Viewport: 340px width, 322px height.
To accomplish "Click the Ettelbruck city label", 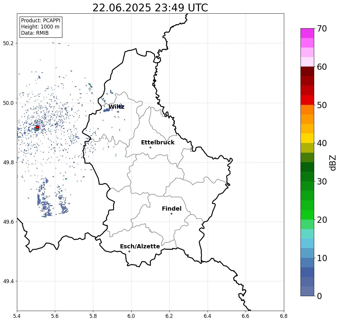I will tap(158, 143).
